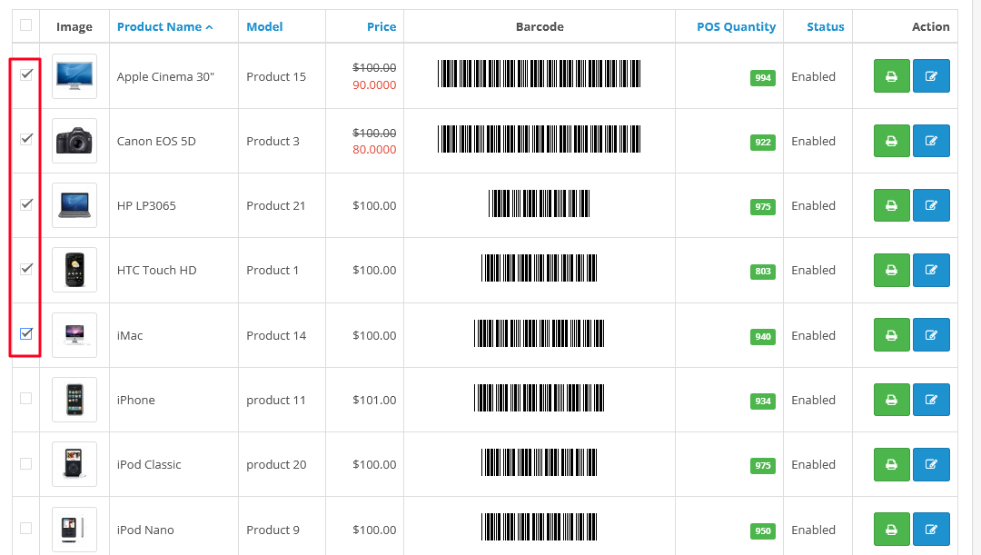Print barcode for HP LP3065

pos(892,205)
